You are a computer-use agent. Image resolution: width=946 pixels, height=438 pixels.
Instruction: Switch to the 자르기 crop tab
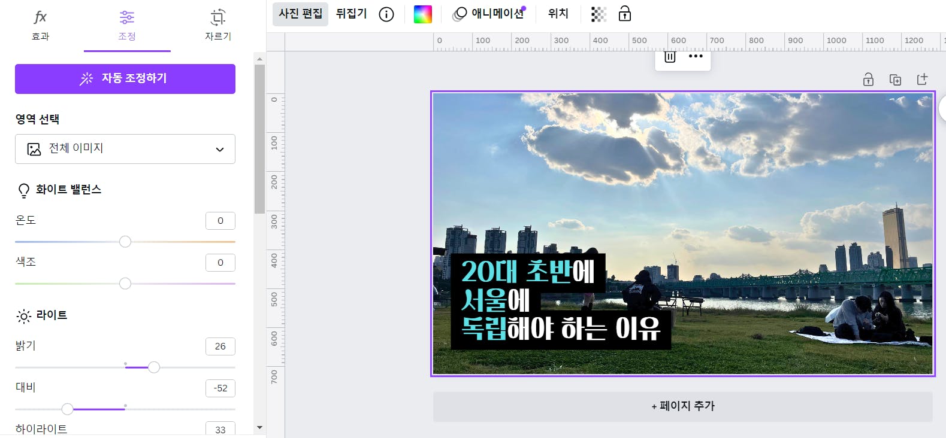click(x=217, y=25)
